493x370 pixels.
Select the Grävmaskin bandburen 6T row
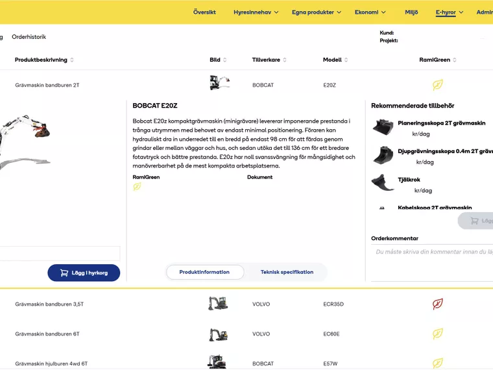point(246,334)
